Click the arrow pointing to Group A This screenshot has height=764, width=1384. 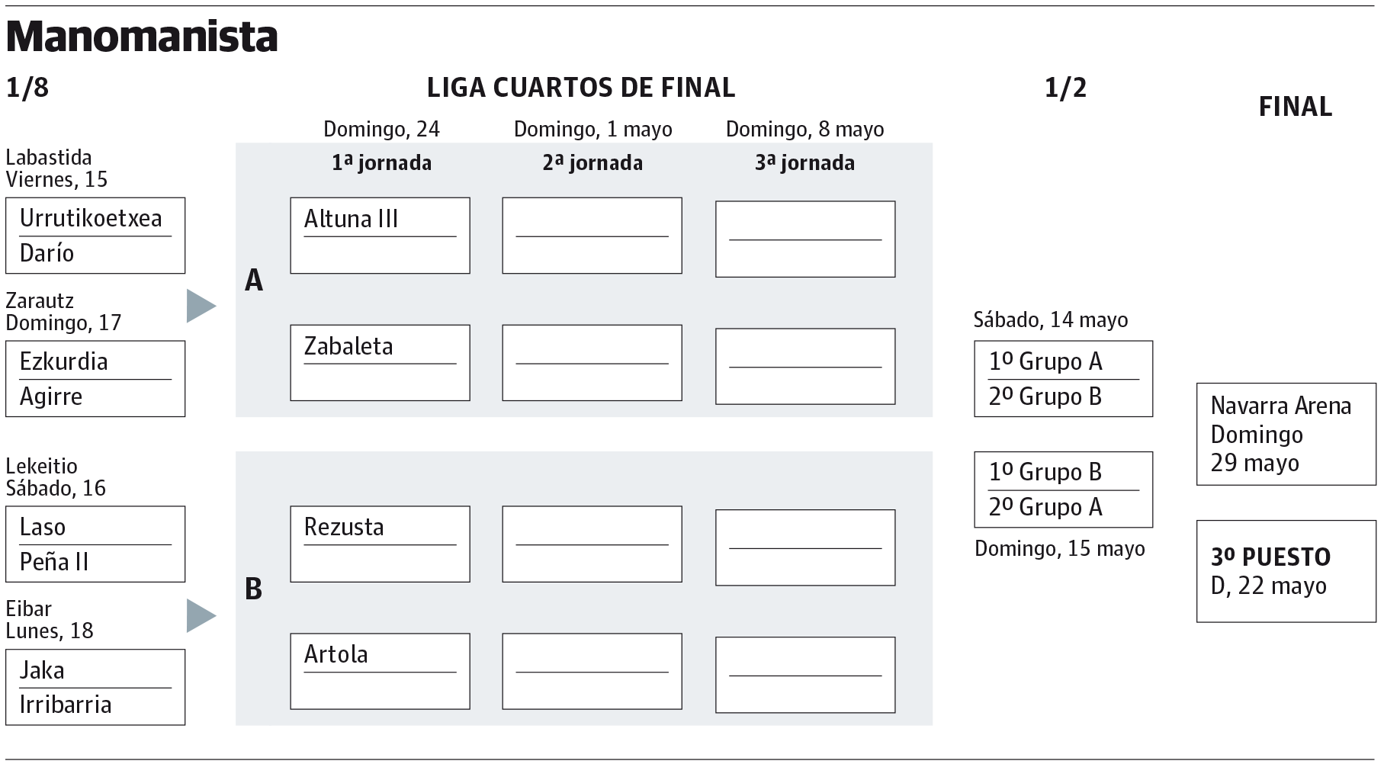pyautogui.click(x=201, y=306)
